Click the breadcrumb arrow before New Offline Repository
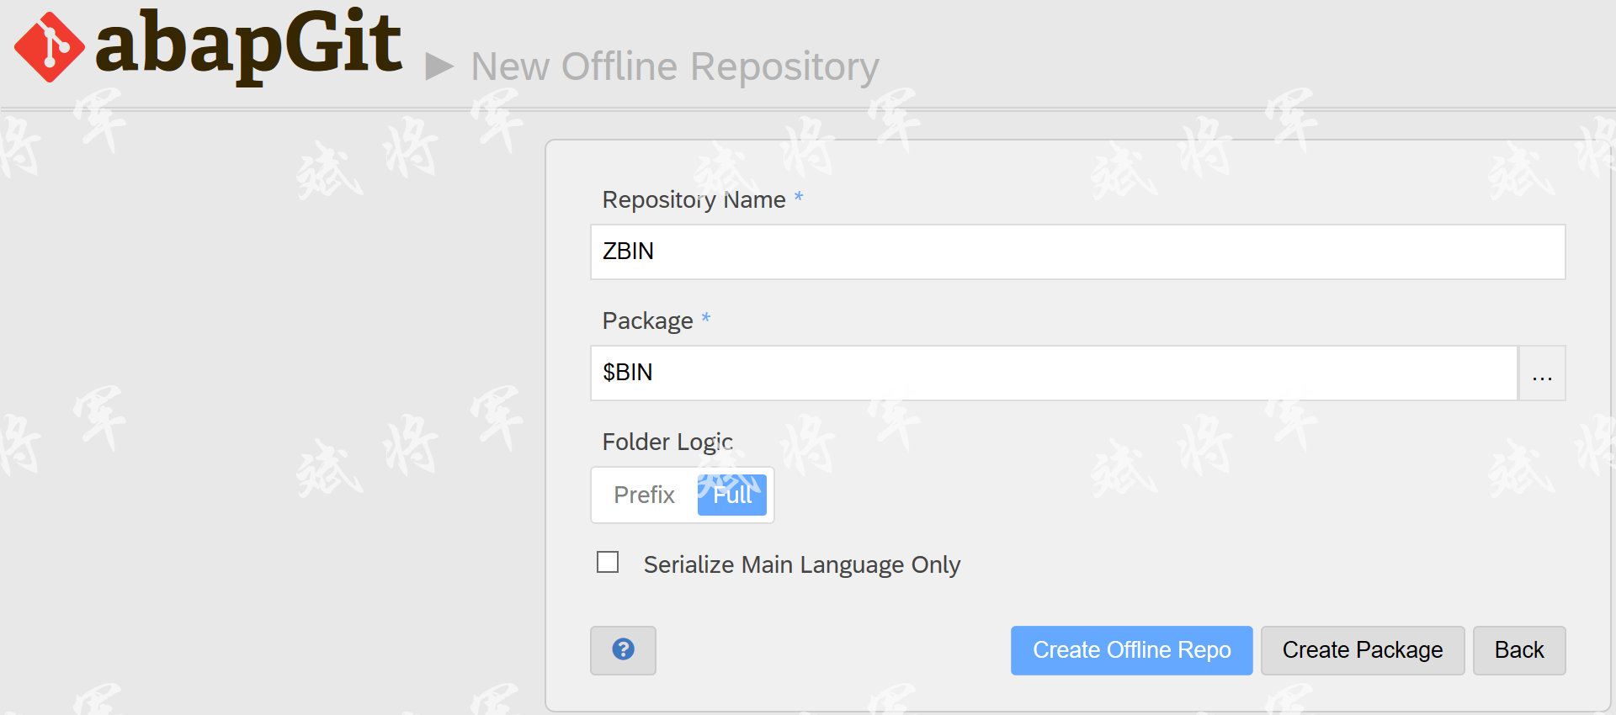 [x=439, y=66]
